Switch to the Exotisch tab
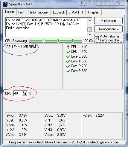 pos(59,12)
